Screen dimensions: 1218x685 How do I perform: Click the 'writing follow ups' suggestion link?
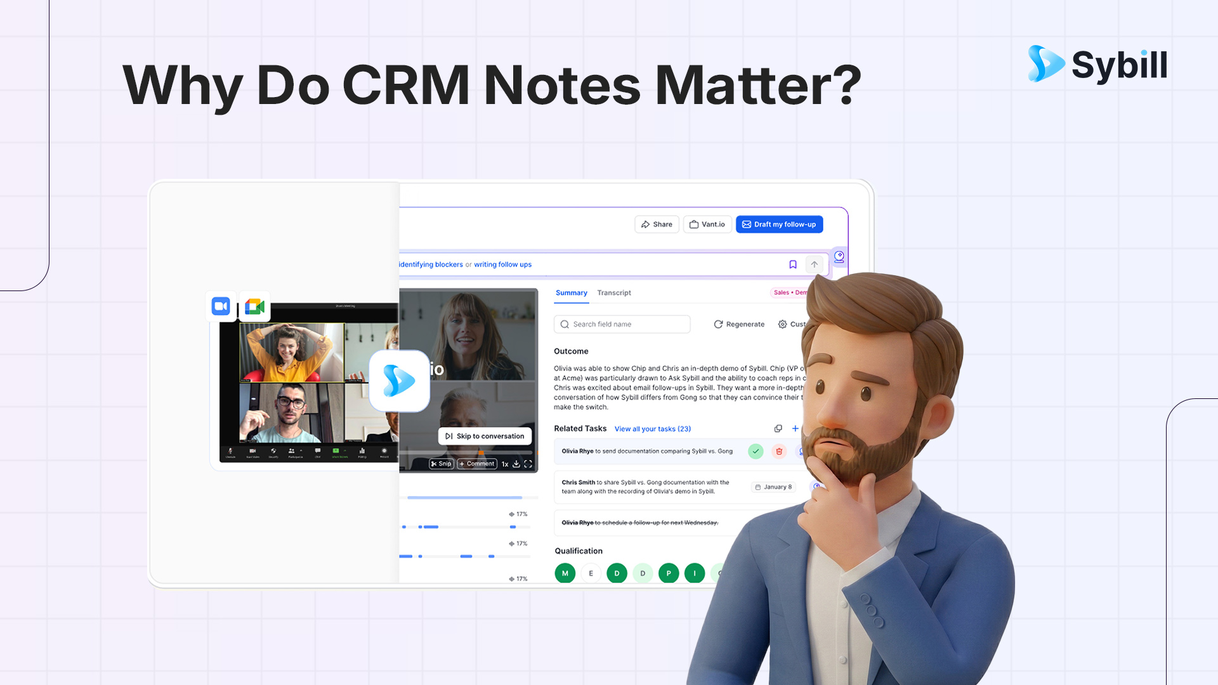(502, 264)
